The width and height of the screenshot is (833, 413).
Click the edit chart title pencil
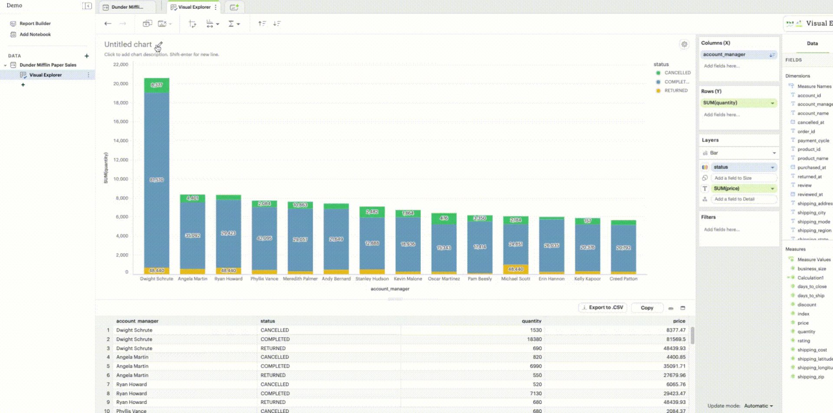(x=159, y=45)
